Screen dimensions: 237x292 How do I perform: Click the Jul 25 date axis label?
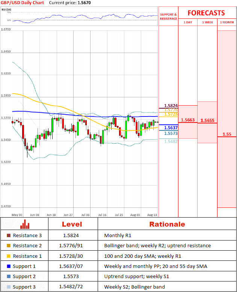tap(119, 215)
